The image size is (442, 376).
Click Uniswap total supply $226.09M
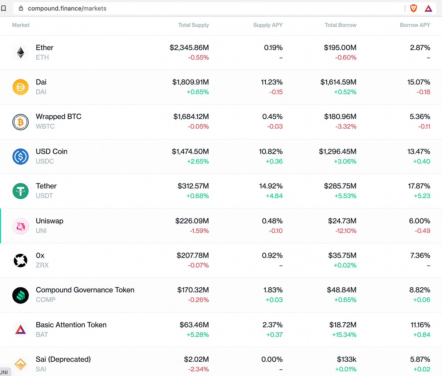pos(192,221)
